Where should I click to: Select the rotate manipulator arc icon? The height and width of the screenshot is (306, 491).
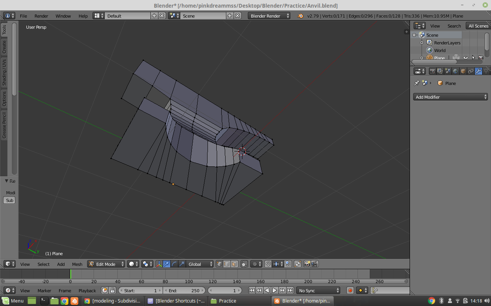[174, 264]
